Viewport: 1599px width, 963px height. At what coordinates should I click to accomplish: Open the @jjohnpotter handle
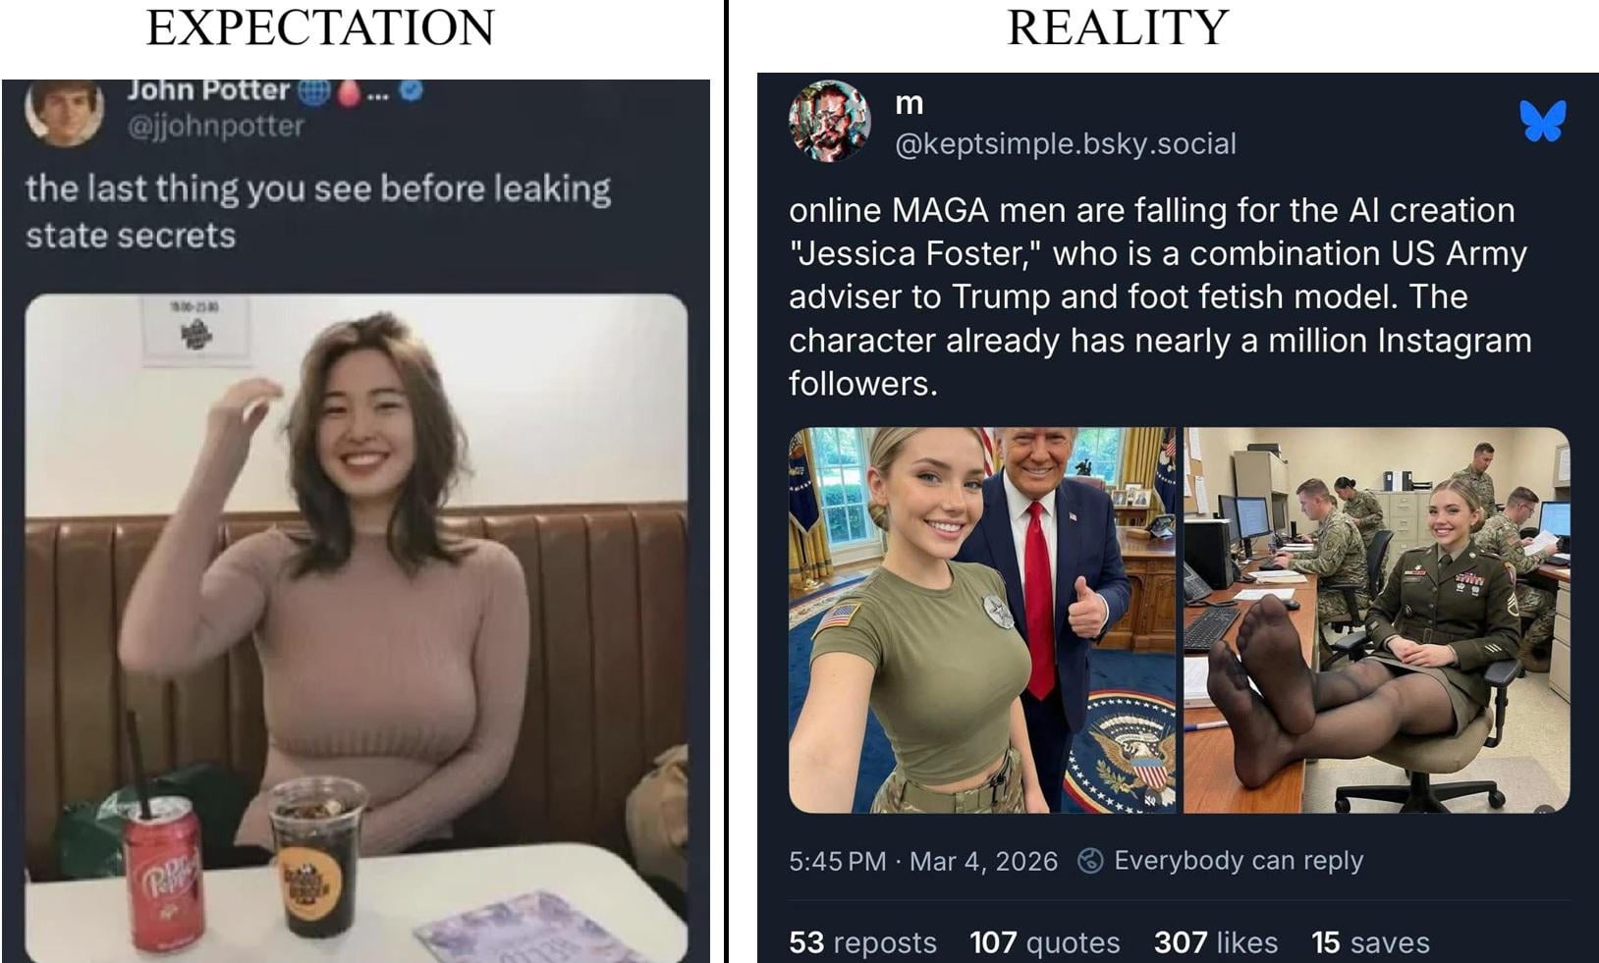point(215,127)
